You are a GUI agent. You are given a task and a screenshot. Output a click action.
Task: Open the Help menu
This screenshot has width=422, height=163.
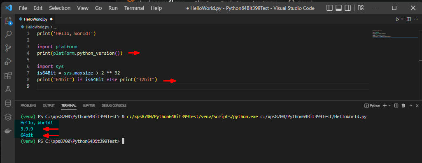click(156, 8)
